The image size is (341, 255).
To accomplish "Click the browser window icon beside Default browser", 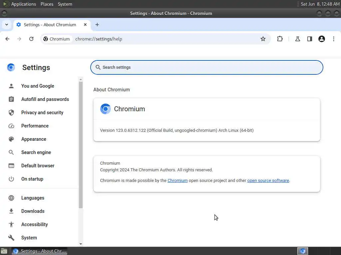I will point(11,166).
